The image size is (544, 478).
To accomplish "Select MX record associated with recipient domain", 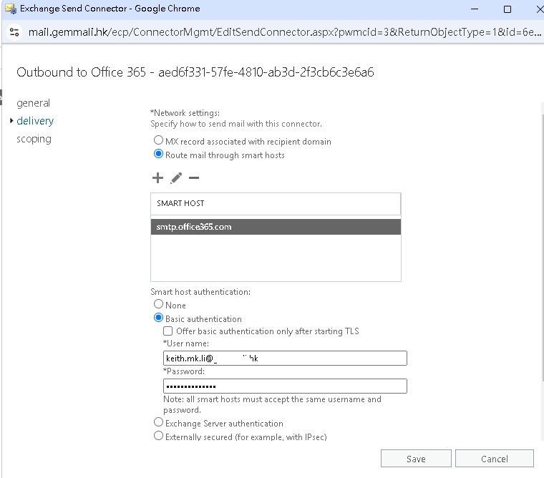I will [159, 140].
